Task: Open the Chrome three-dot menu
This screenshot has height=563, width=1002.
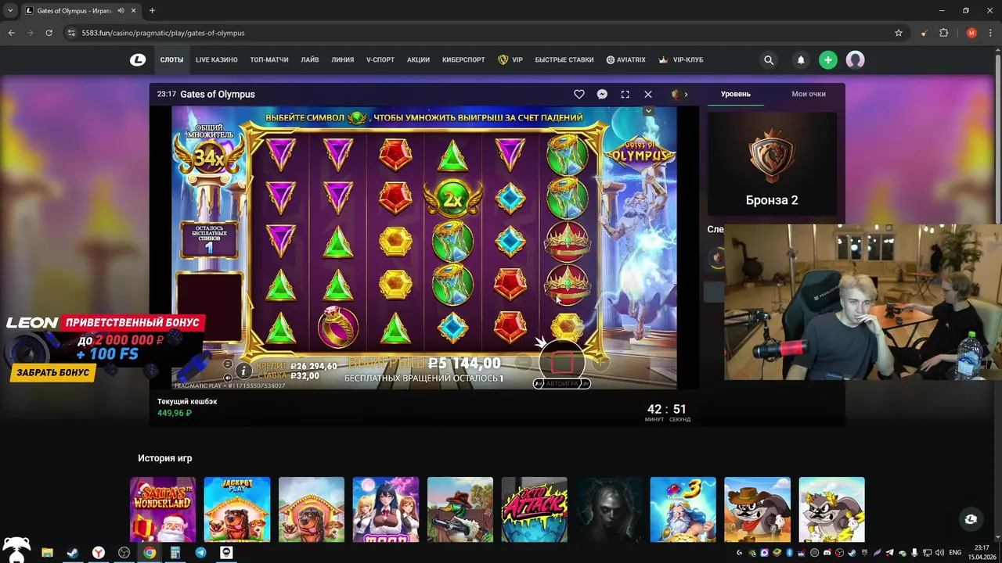Action: [x=991, y=33]
